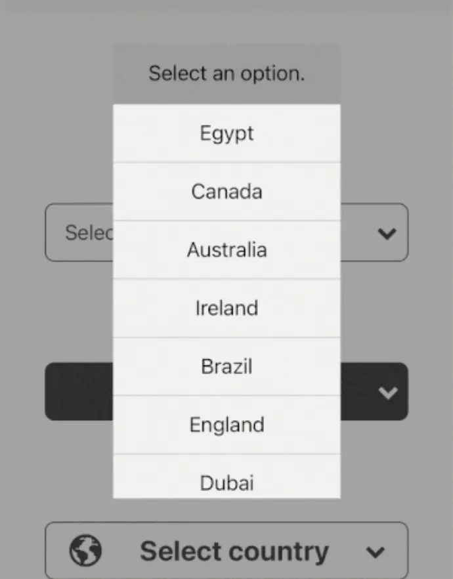Tap the Select country label text
The image size is (453, 579).
(x=233, y=551)
